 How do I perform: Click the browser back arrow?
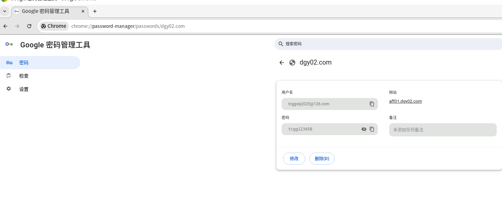pyautogui.click(x=5, y=26)
